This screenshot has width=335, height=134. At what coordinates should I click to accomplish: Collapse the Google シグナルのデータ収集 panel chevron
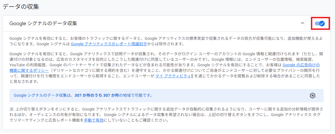(303, 23)
